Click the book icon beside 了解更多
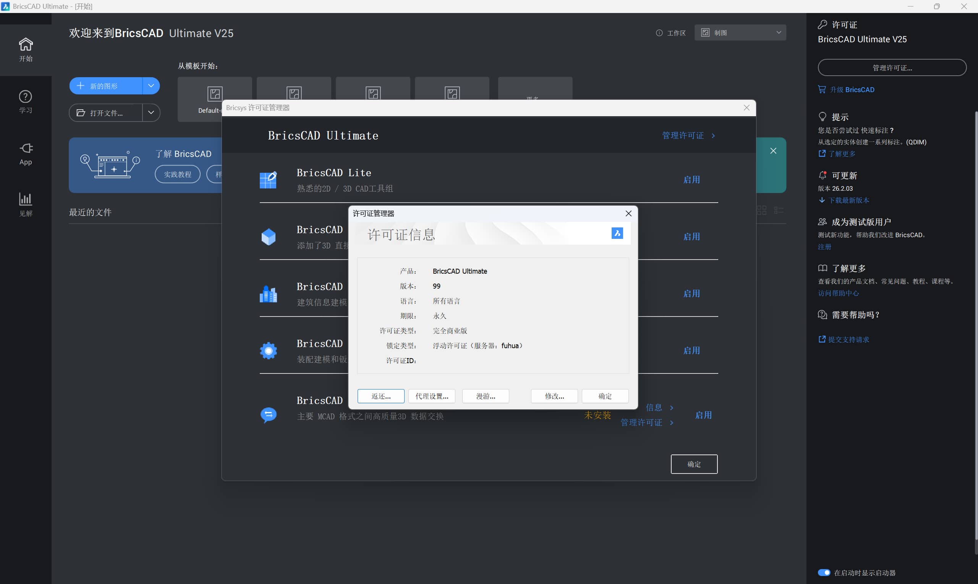978x584 pixels. click(x=822, y=268)
